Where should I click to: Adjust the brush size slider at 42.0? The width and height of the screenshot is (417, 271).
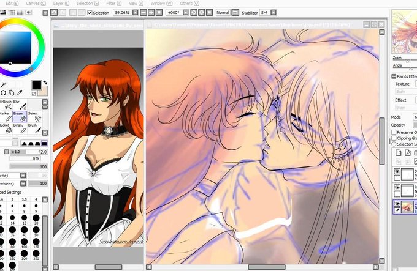tap(29, 152)
